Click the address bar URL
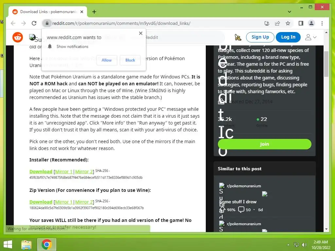This screenshot has width=335, height=251. tap(121, 23)
